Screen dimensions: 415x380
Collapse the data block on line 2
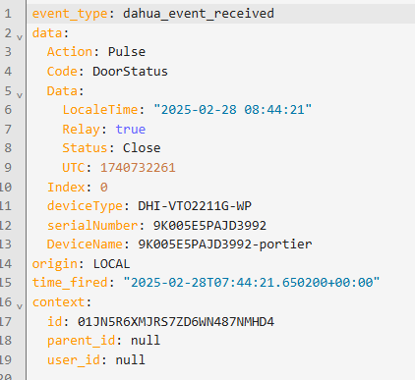pyautogui.click(x=20, y=37)
